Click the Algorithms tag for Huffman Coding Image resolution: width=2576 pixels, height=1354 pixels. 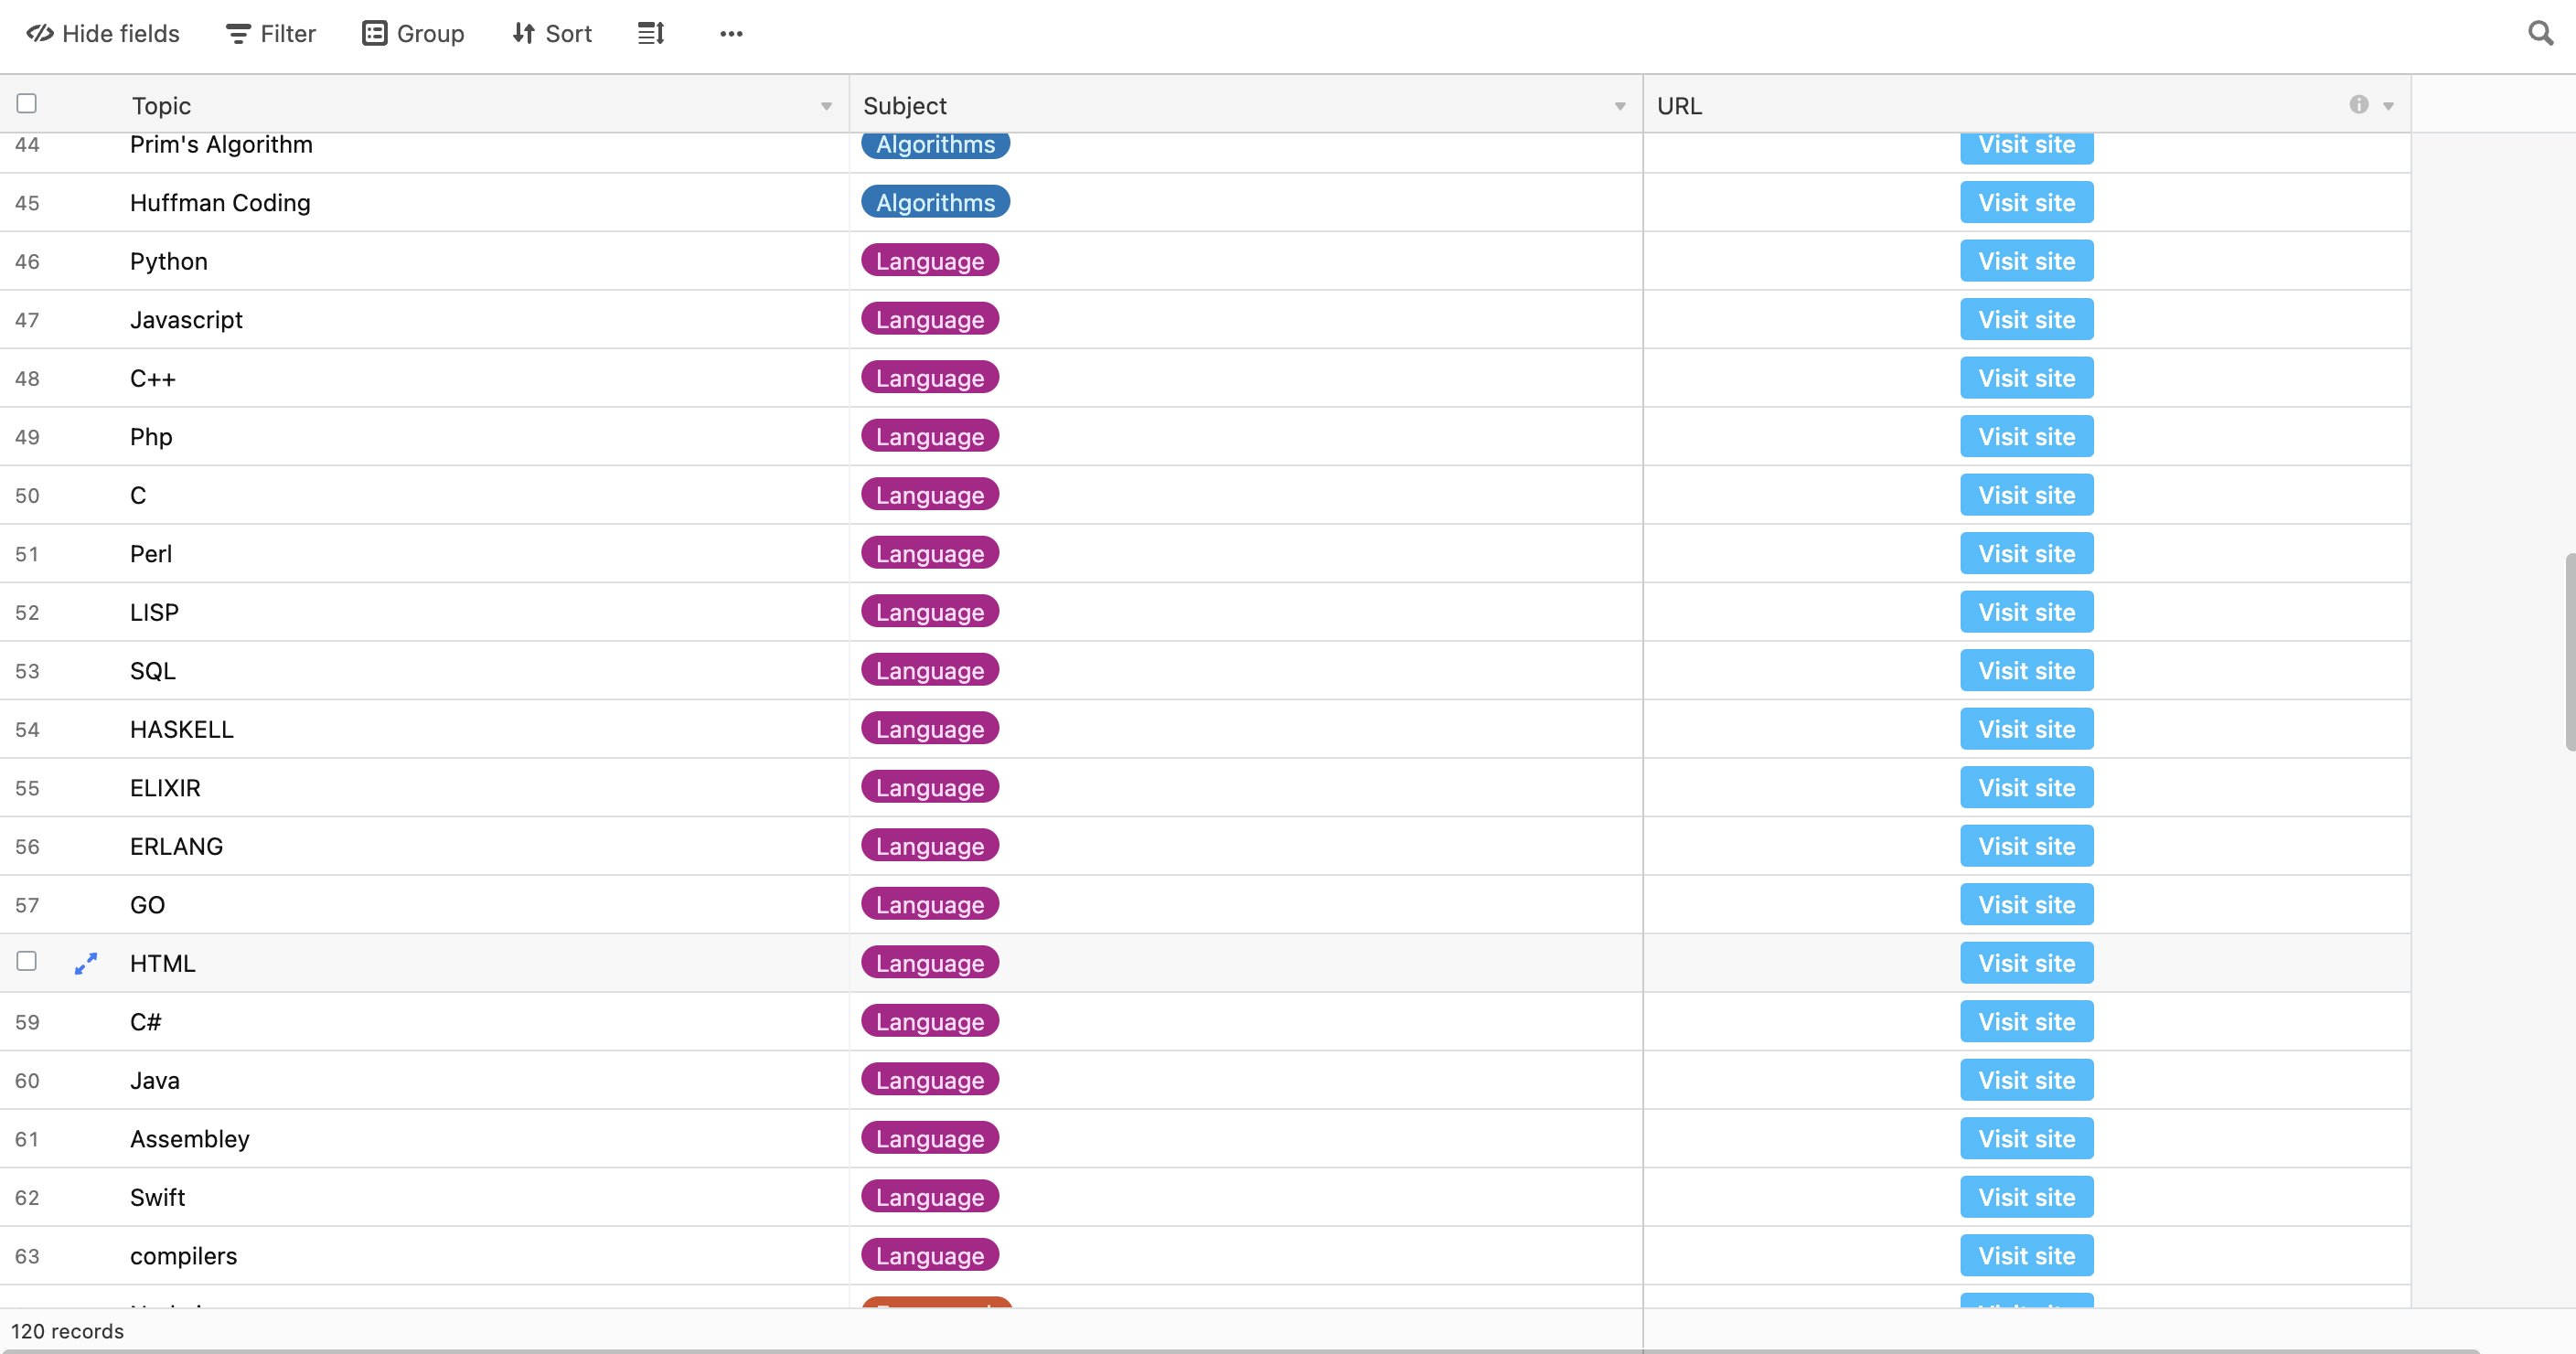coord(935,203)
